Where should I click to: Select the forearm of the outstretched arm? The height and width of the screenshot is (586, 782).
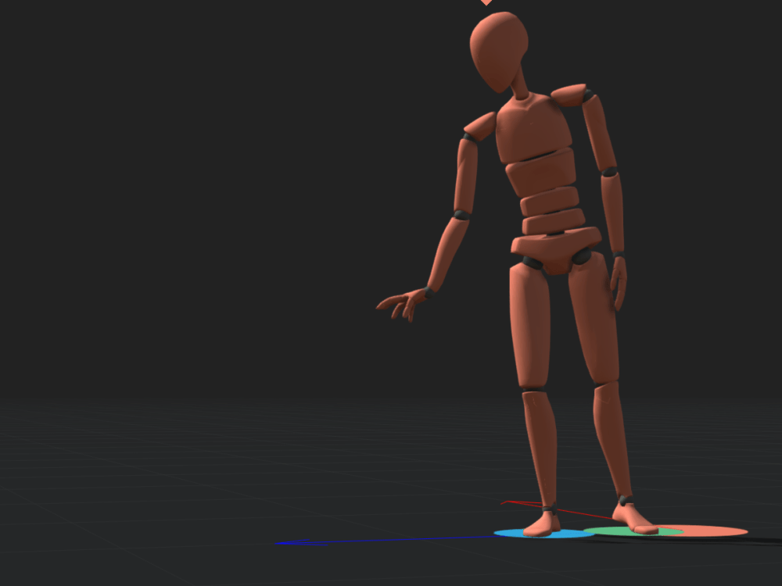pos(447,254)
